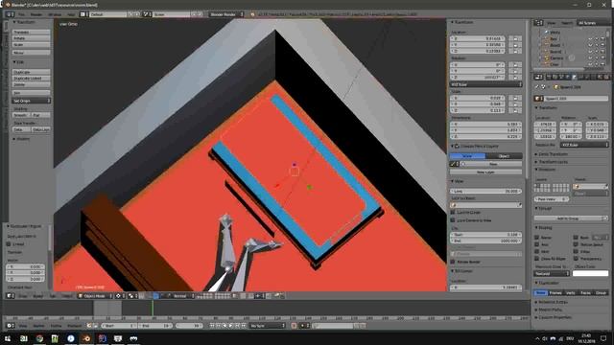Click the green current frame marker

tap(153, 308)
